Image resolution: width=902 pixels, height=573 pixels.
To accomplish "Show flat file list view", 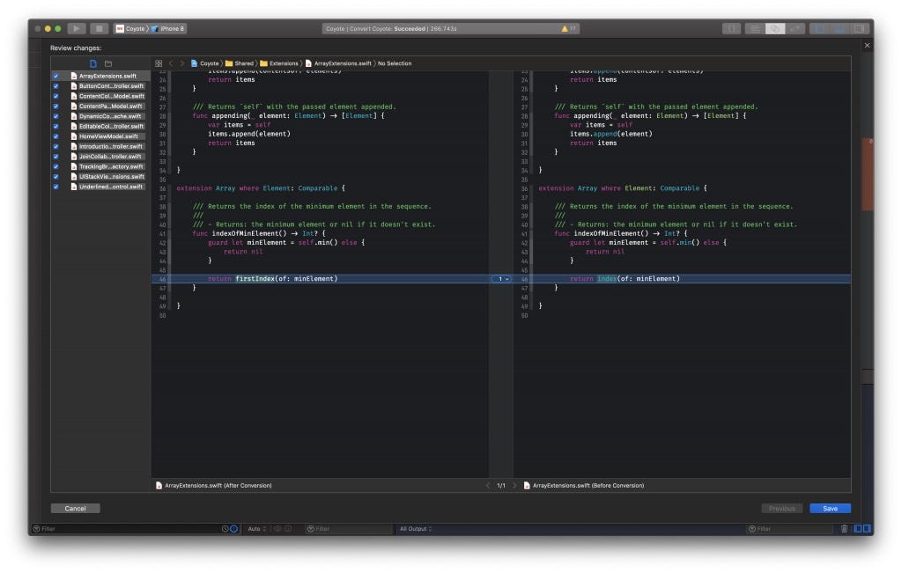I will click(x=93, y=63).
